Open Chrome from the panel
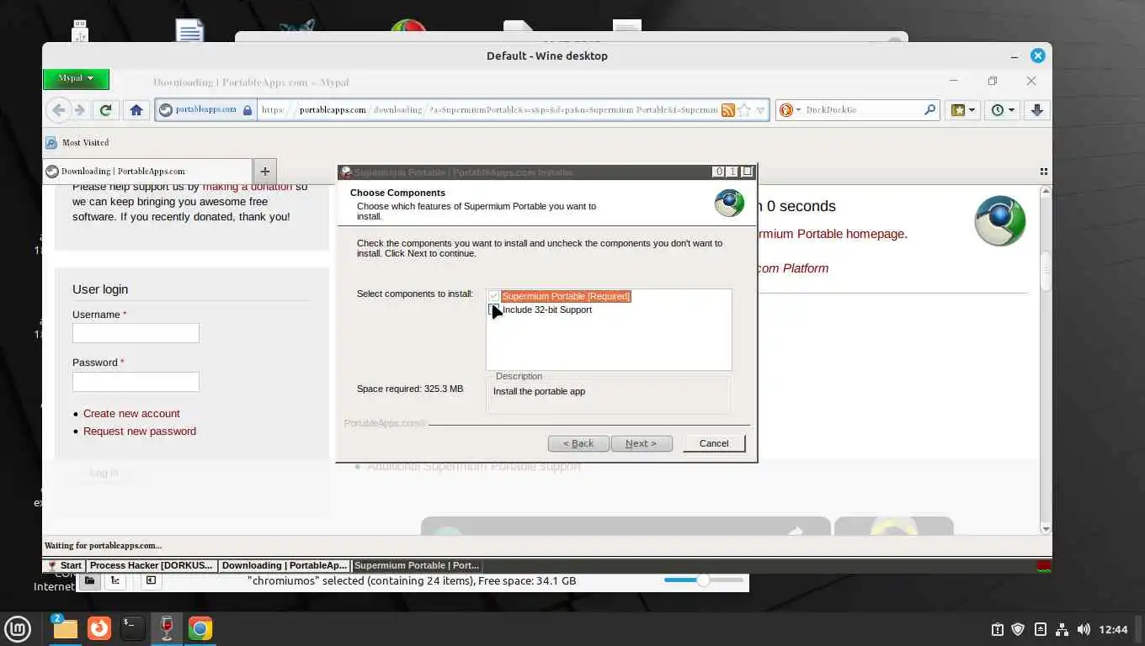Viewport: 1145px width, 646px height. [x=200, y=628]
